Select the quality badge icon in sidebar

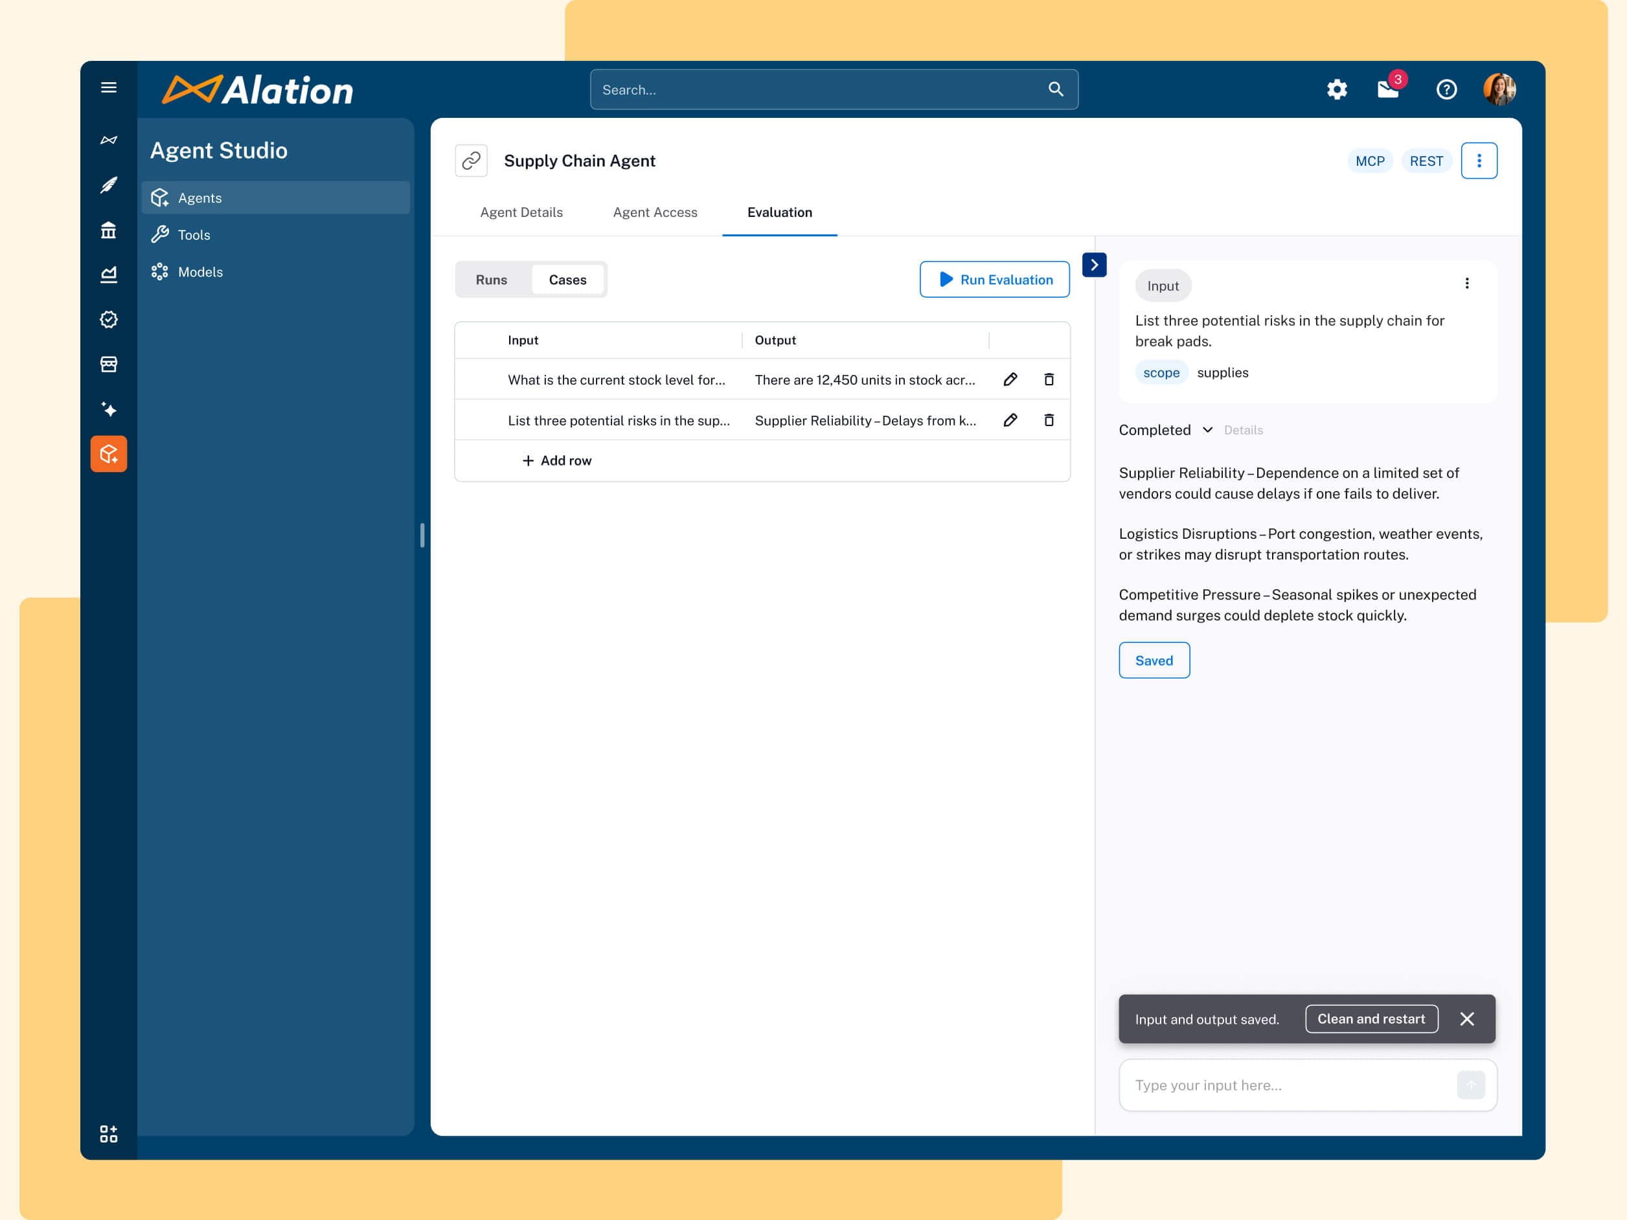point(109,319)
